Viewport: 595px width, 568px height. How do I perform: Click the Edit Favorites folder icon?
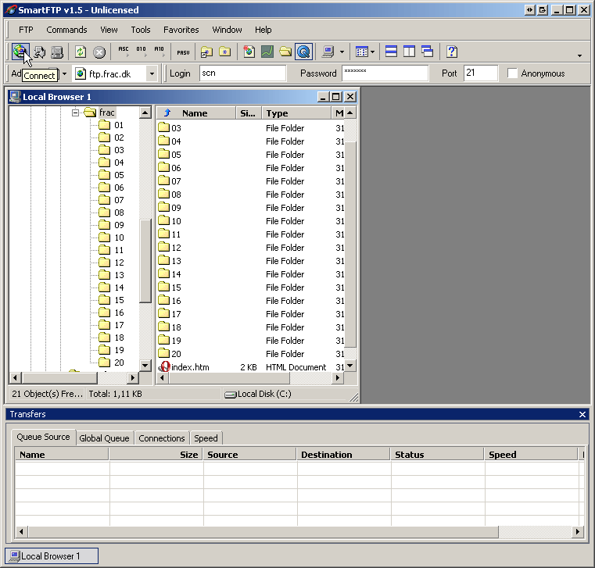tap(207, 52)
